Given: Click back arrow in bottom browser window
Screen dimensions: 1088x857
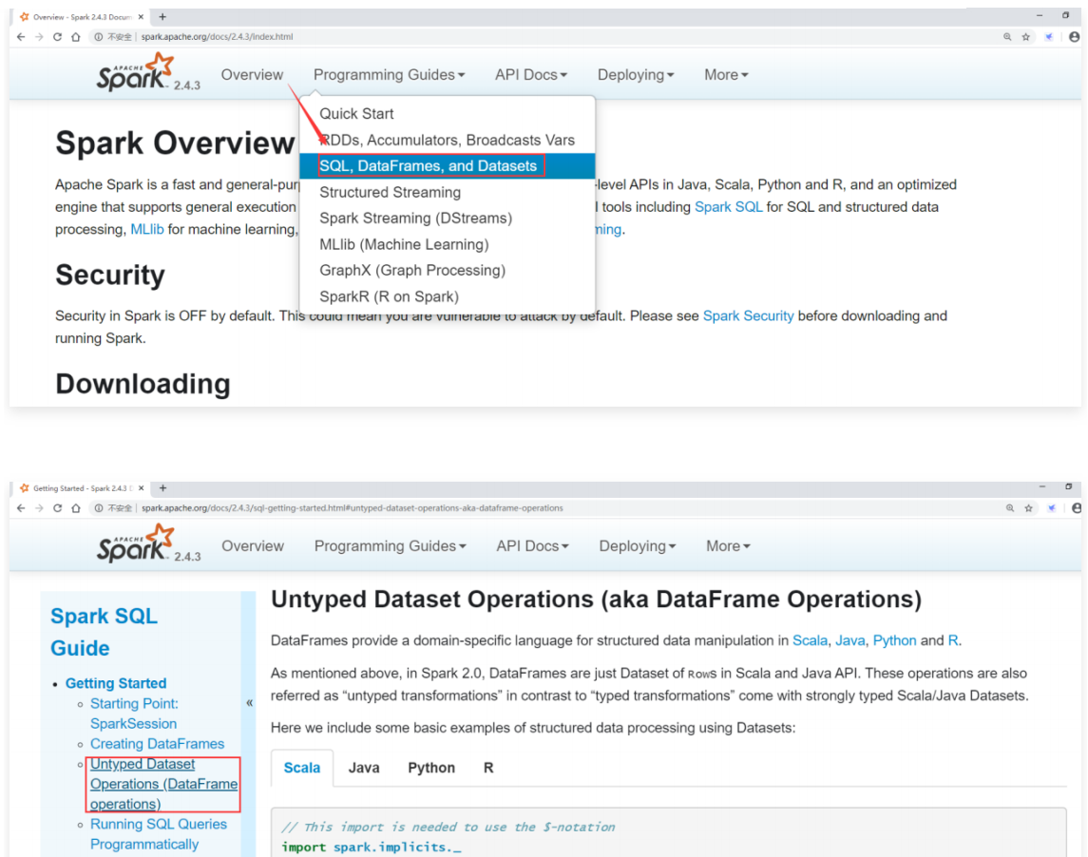Looking at the screenshot, I should [x=21, y=508].
